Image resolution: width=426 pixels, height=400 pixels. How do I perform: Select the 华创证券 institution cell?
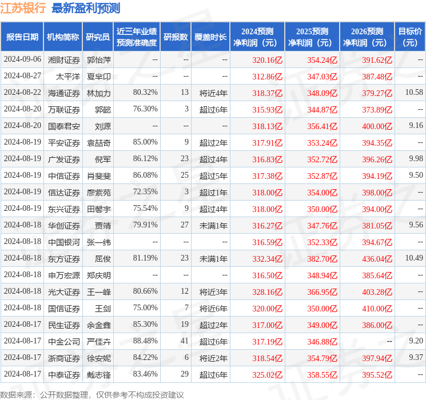64,226
